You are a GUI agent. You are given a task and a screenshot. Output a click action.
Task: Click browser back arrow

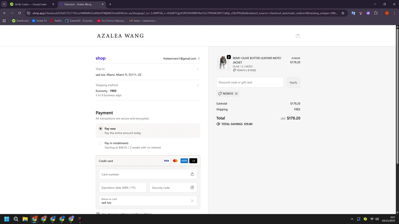click(5, 13)
